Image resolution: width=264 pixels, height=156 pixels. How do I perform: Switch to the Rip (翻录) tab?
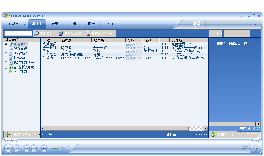[x=55, y=24]
